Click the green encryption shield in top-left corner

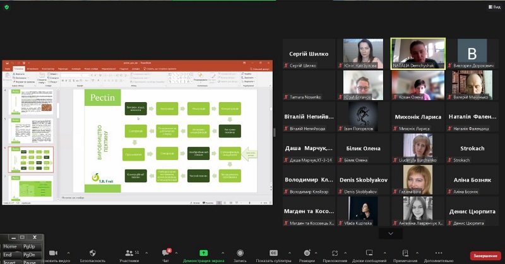(x=6, y=6)
